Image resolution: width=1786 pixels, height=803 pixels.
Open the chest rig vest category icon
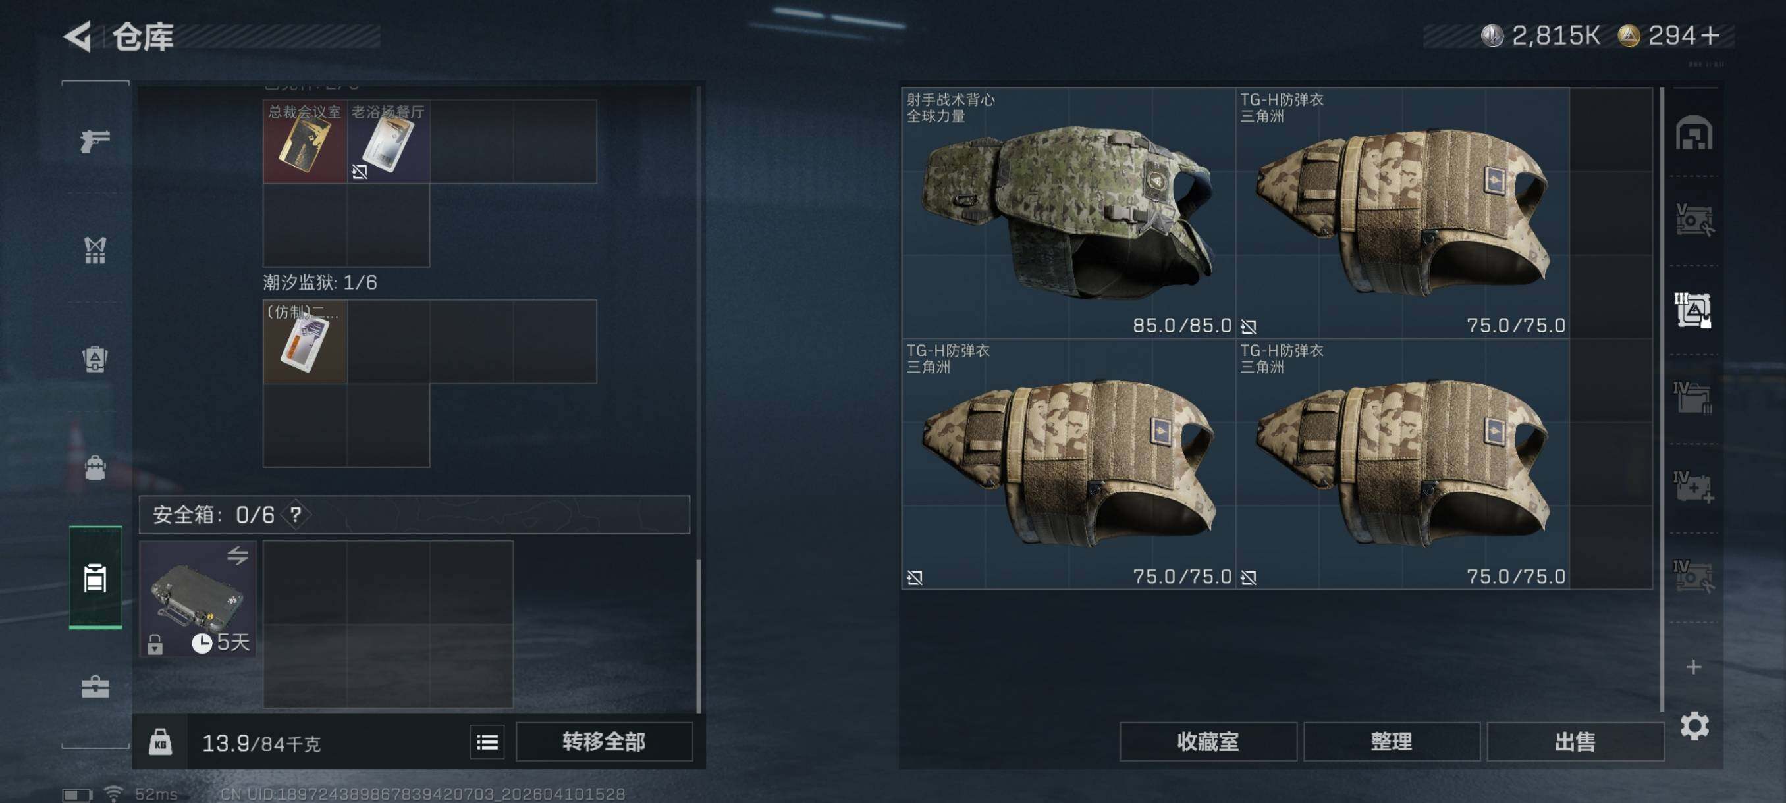(95, 250)
